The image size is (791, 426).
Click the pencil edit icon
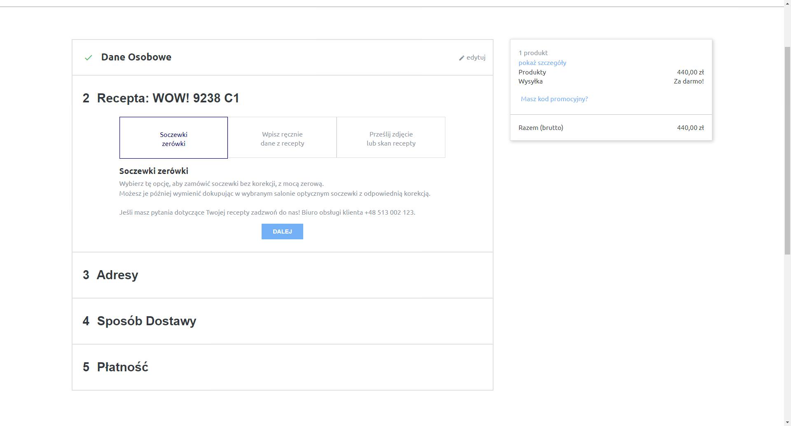coord(461,58)
